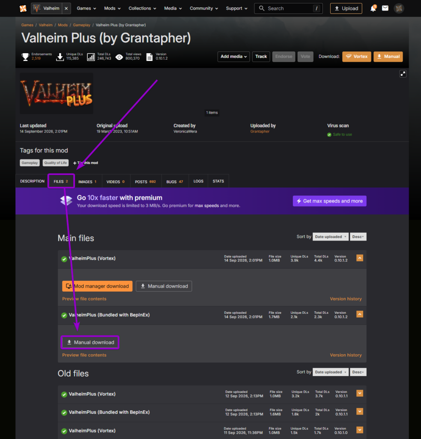Open Version history for ValheimPlus (Vortex) main file
Image resolution: width=421 pixels, height=439 pixels.
pyautogui.click(x=346, y=299)
